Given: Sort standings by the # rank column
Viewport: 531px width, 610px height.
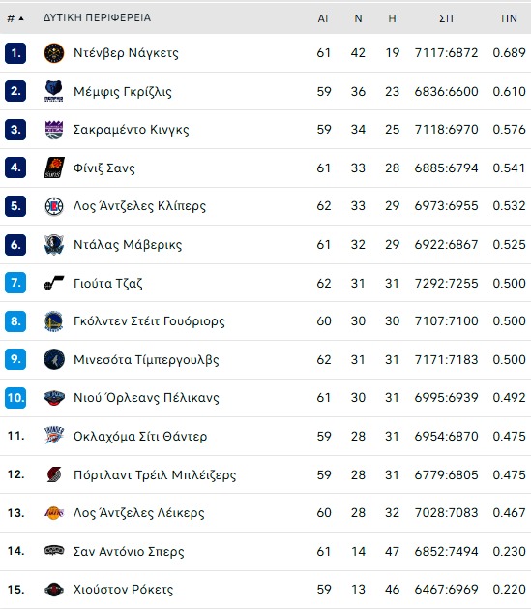Looking at the screenshot, I should tap(15, 18).
